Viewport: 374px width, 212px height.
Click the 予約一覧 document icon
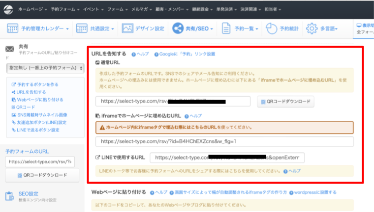(x=226, y=29)
